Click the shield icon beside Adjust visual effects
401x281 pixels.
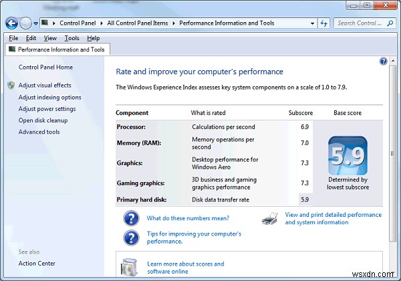[x=11, y=85]
